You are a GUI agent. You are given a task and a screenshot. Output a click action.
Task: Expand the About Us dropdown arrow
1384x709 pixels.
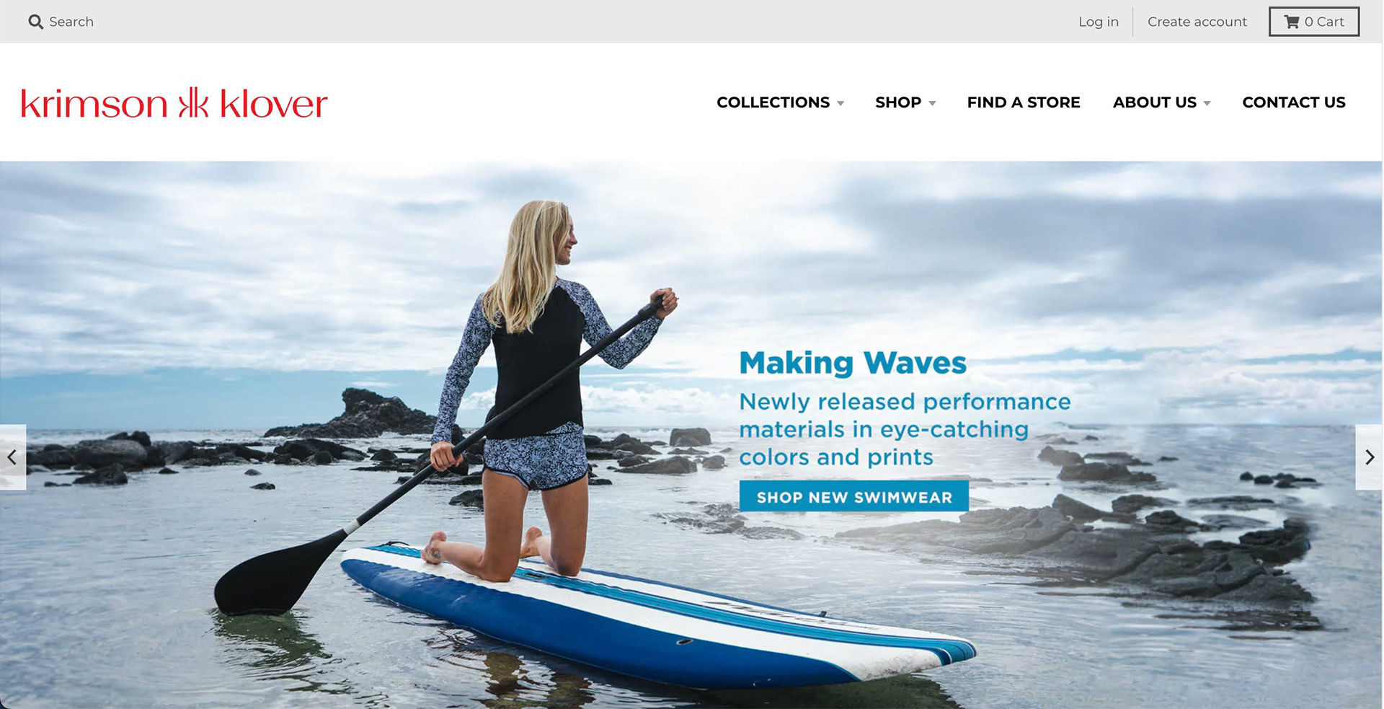point(1207,104)
